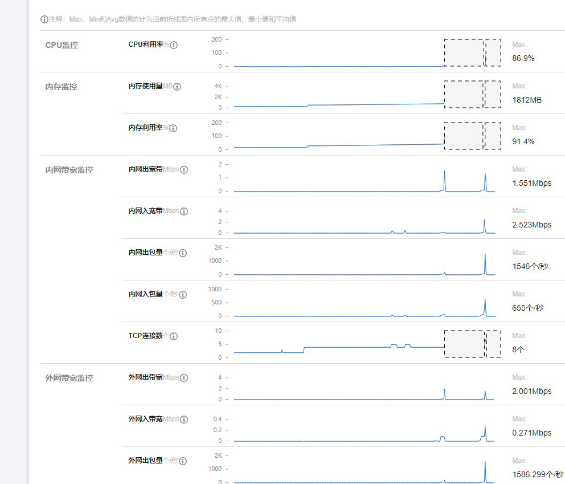Click the 内网带宽监控 section heading
565x484 pixels.
pos(69,170)
